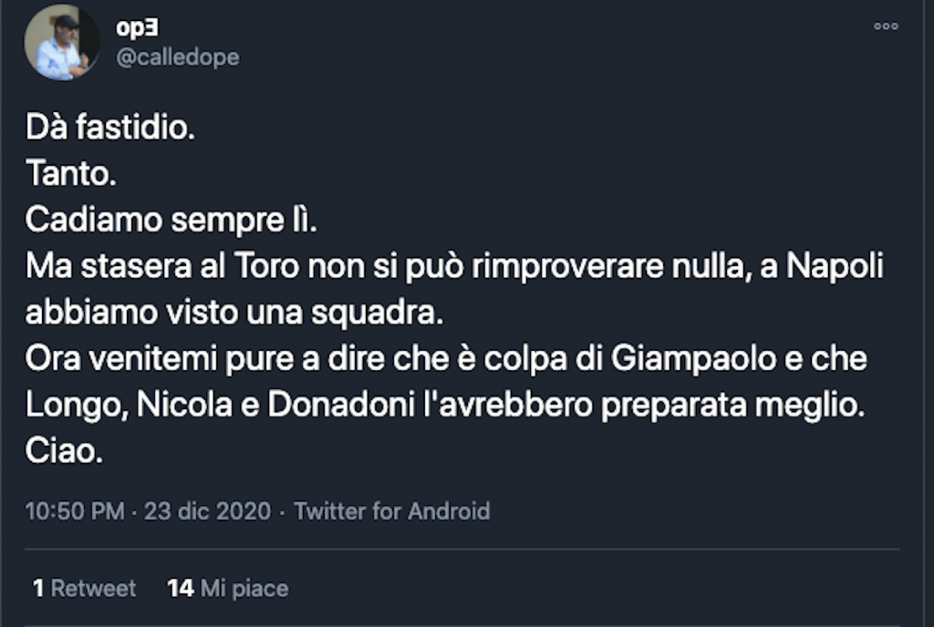The image size is (934, 627).
Task: Click the closing "Ciao." line
Action: [x=63, y=452]
